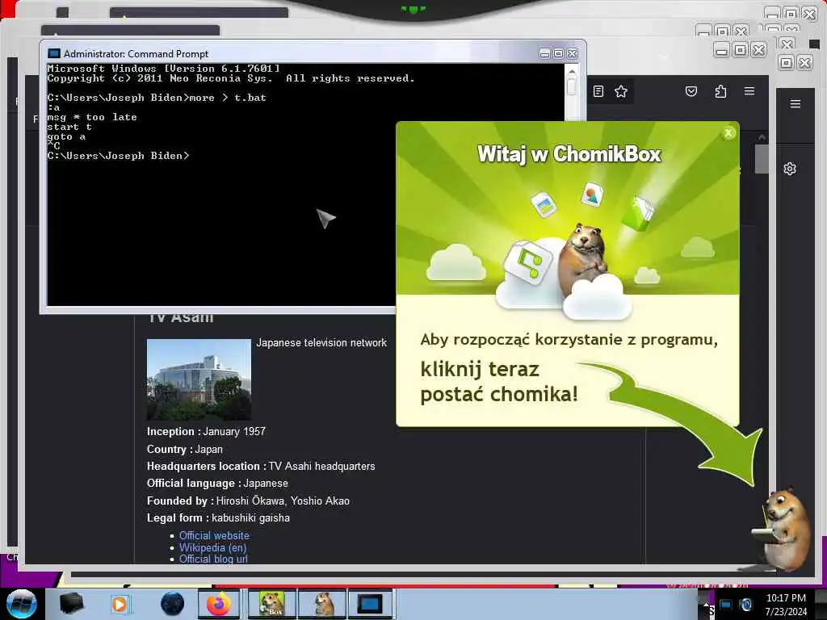
Task: Maximize the Command Prompt window
Action: (x=558, y=54)
